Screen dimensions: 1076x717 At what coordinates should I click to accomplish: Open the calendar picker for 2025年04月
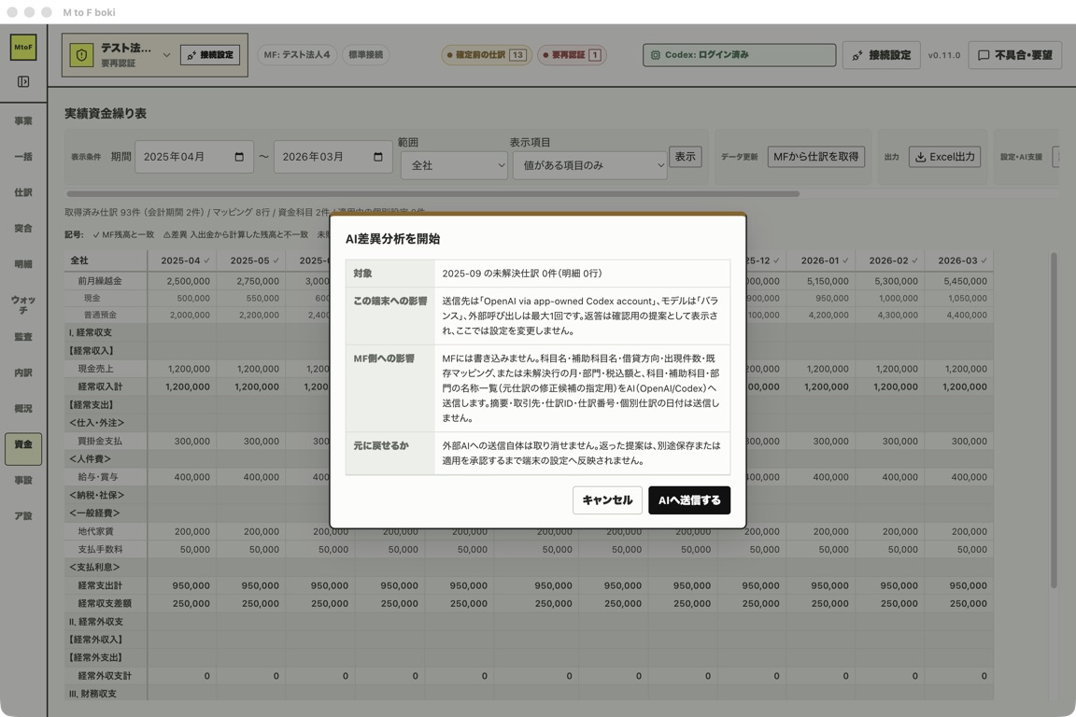239,157
